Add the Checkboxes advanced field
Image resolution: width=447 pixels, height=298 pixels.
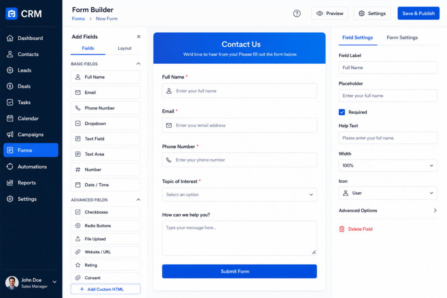tap(106, 212)
